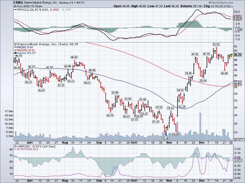The width and height of the screenshot is (245, 183).
Task: Click the 'SCTR-FANG 56.2' legend text
Action: pos(27,149)
